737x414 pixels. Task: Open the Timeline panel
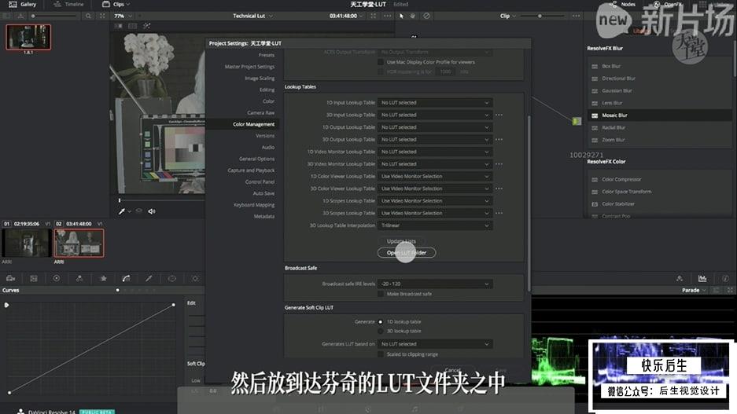68,4
